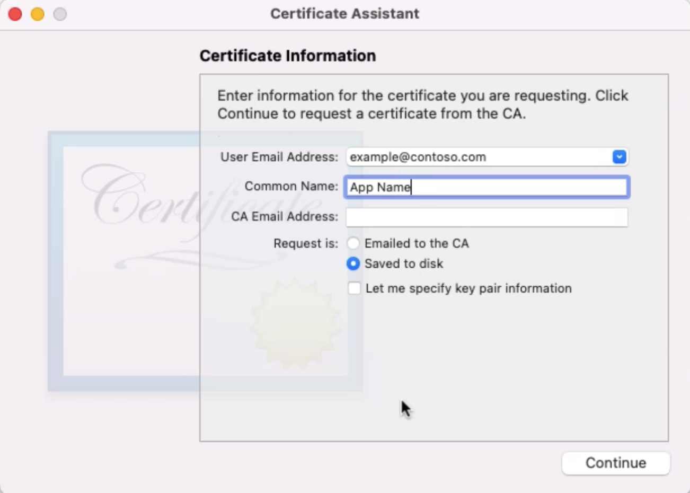690x493 pixels.
Task: Choose Saved to disk request option
Action: pyautogui.click(x=353, y=263)
